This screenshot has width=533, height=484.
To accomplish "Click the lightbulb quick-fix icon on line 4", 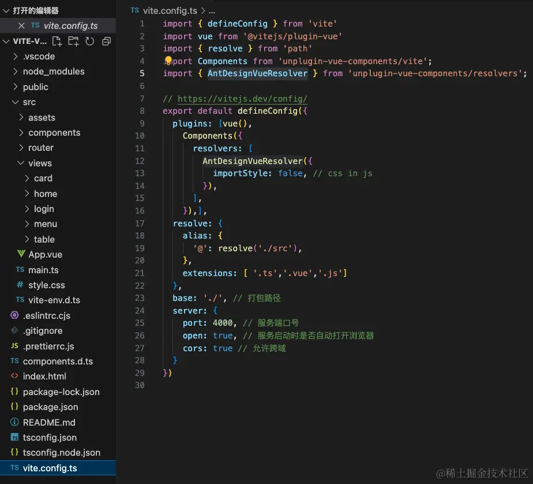I will [x=168, y=60].
